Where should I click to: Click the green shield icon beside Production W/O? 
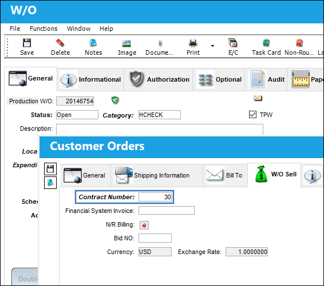pos(115,100)
